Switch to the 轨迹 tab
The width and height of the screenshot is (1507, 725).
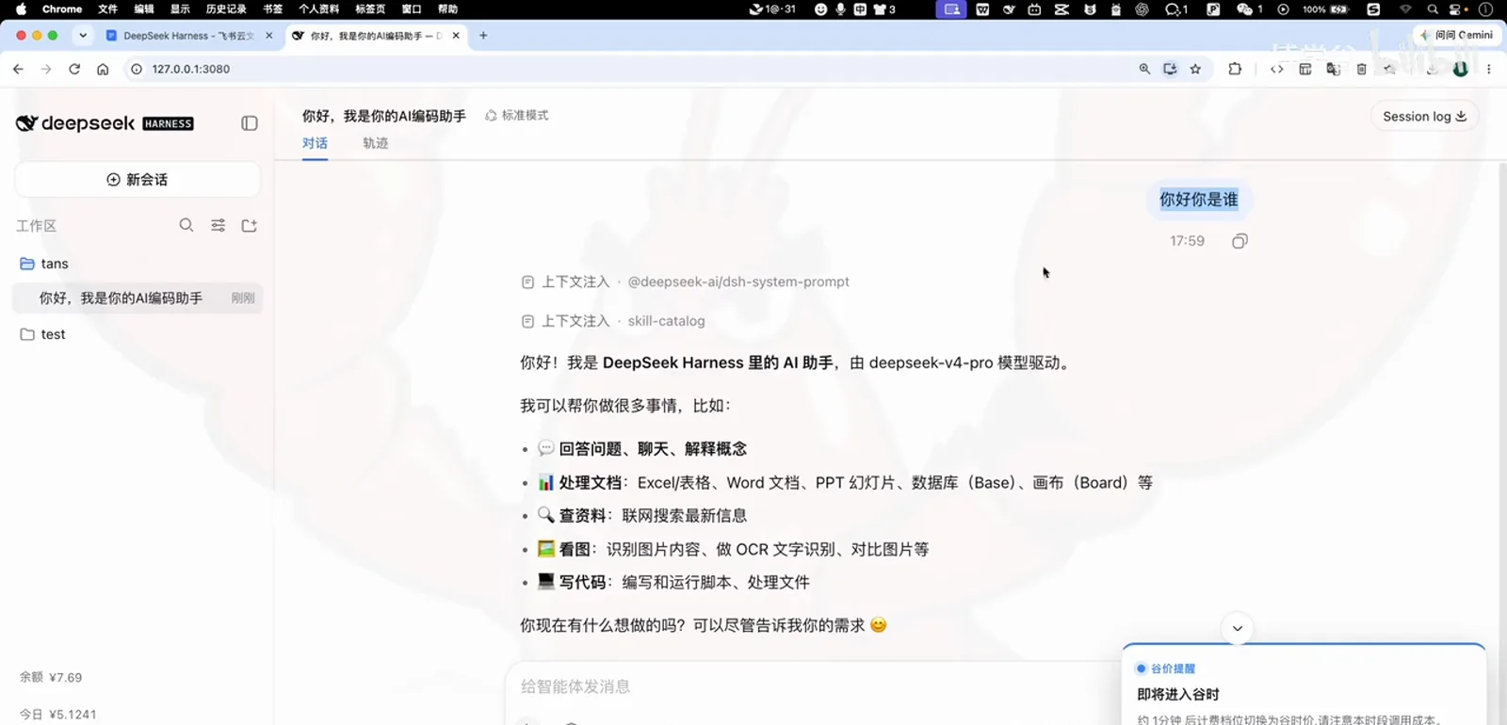point(376,143)
